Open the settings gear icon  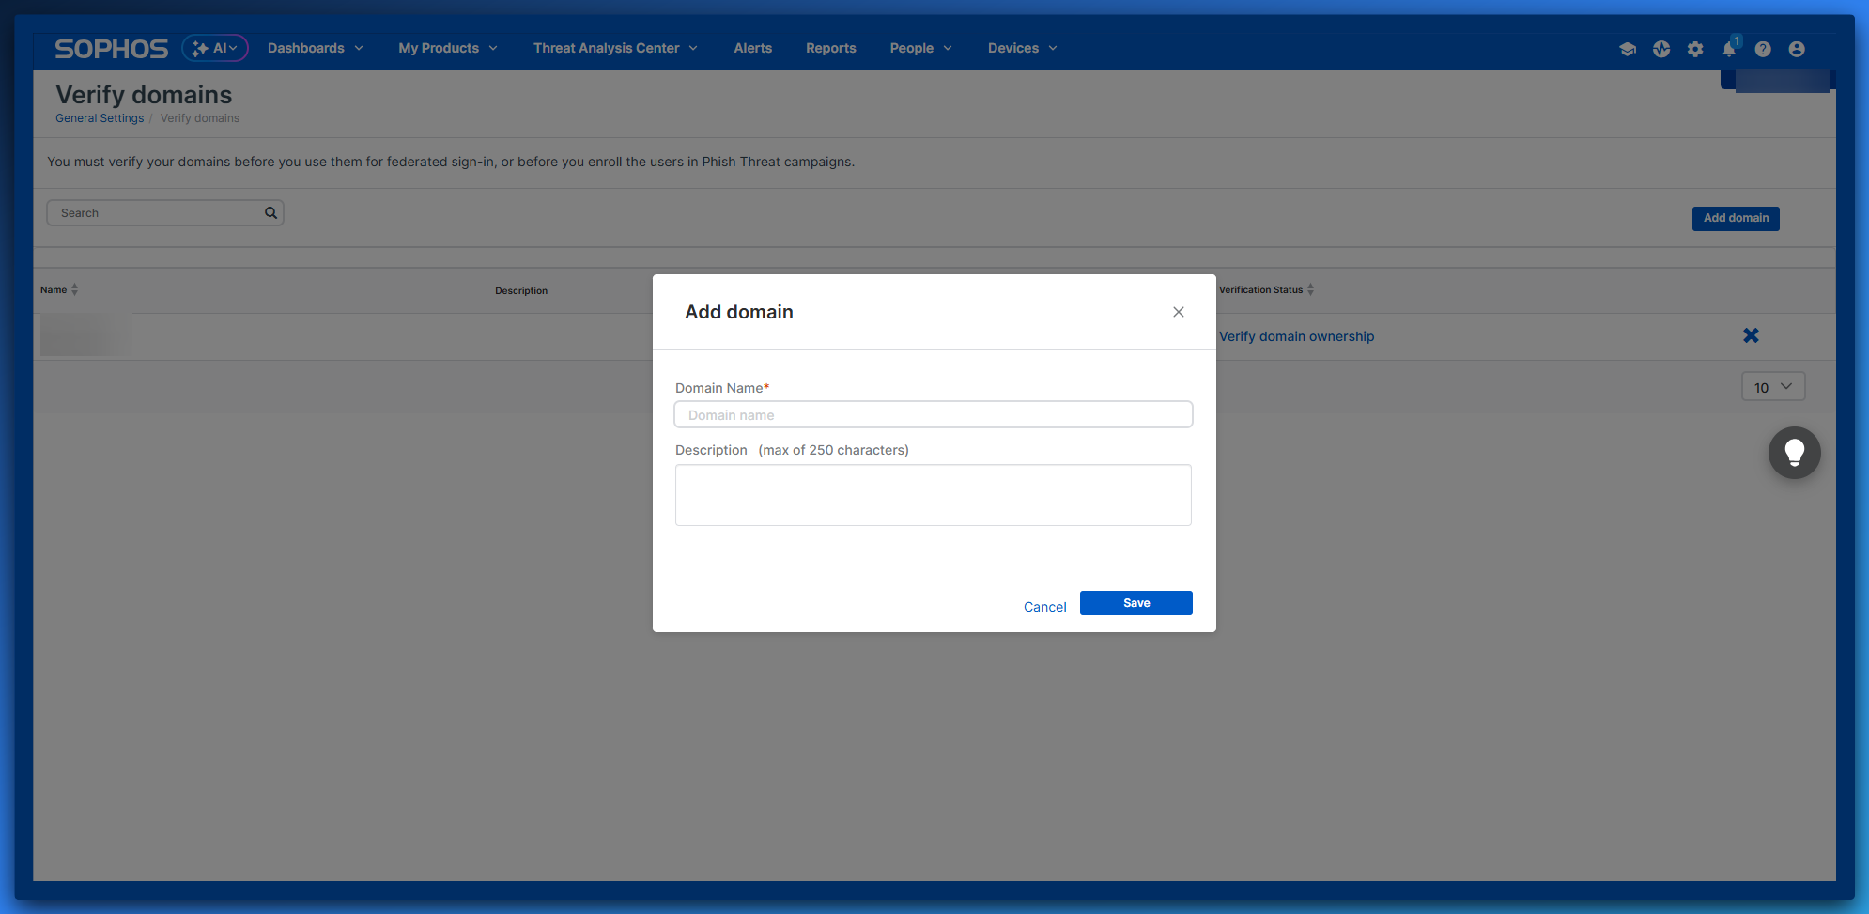(1695, 49)
